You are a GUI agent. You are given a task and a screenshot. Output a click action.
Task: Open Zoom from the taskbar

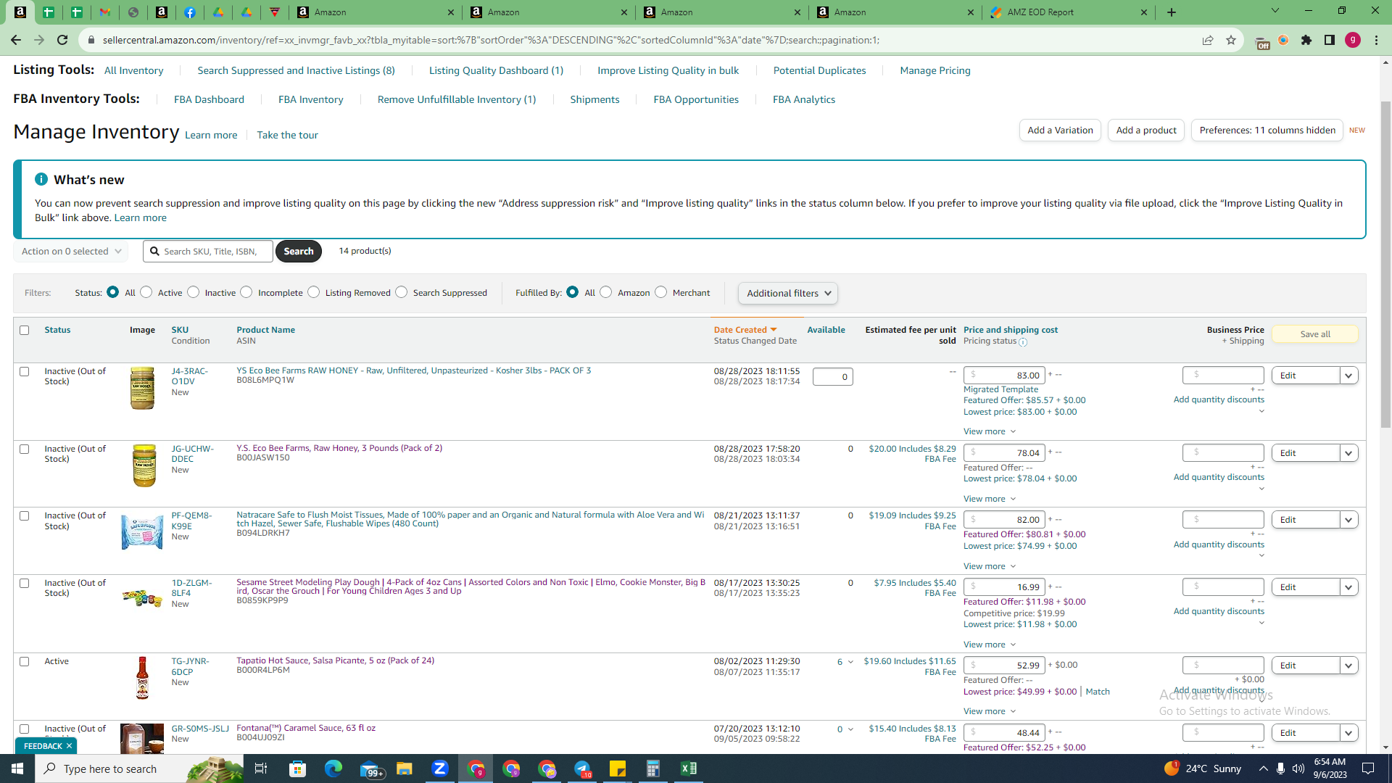[440, 768]
